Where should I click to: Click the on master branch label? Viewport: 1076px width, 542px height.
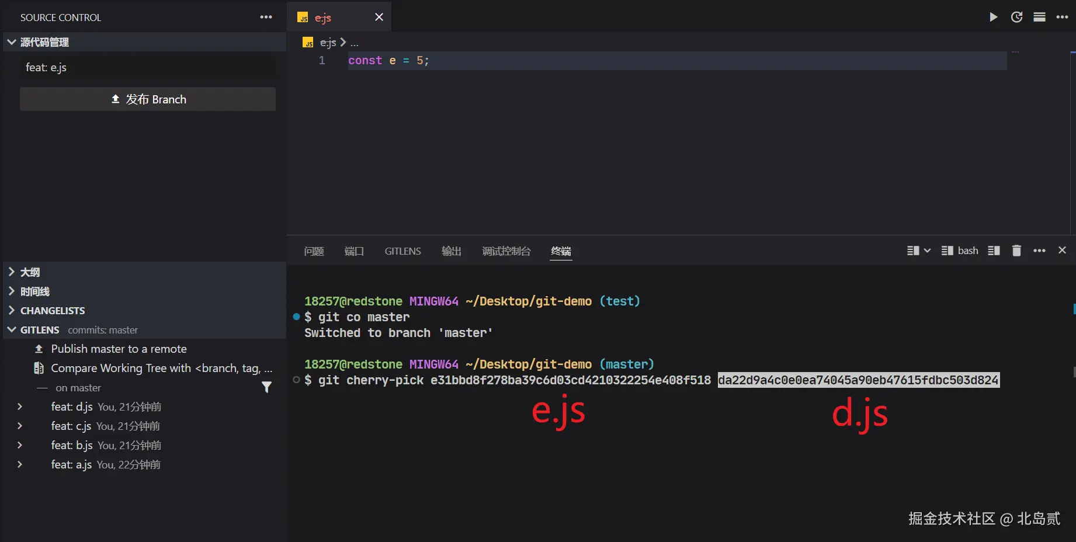[78, 388]
